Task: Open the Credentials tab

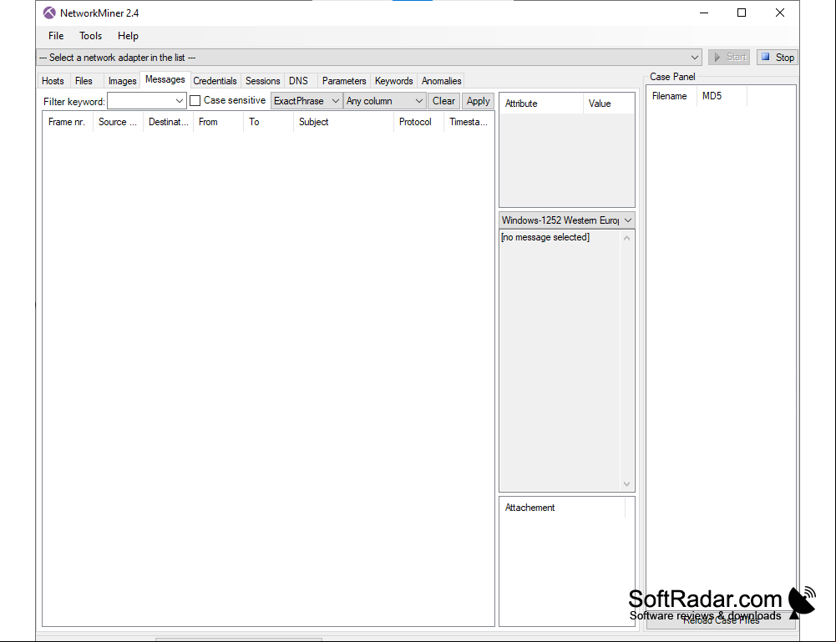Action: (x=215, y=81)
